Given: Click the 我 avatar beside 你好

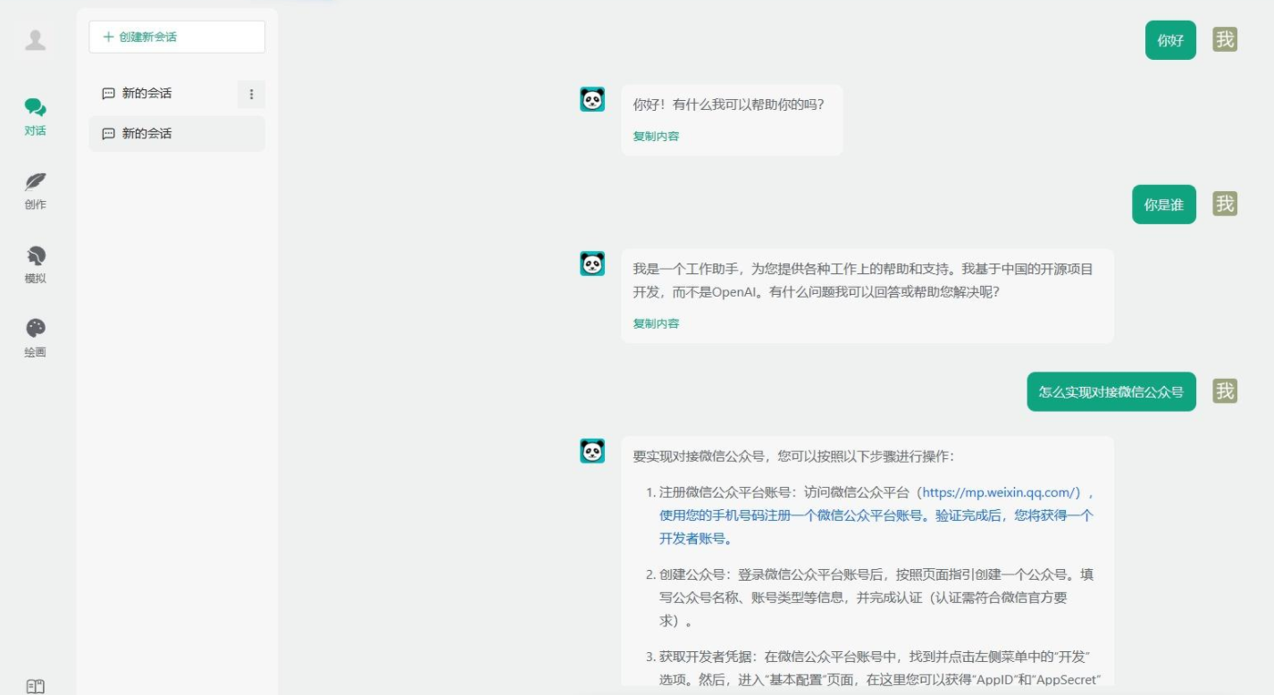Looking at the screenshot, I should (x=1225, y=39).
